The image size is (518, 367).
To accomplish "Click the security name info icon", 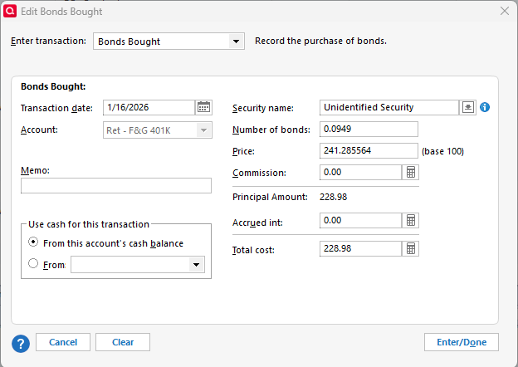I will pyautogui.click(x=486, y=107).
